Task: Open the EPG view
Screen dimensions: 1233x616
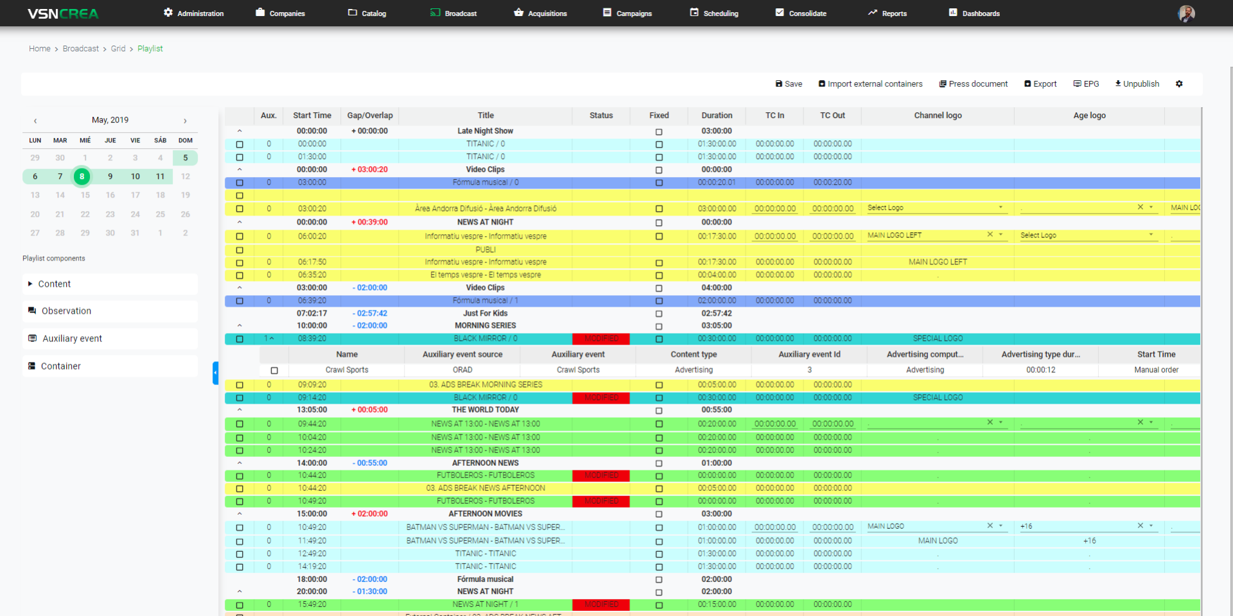Action: click(1086, 84)
